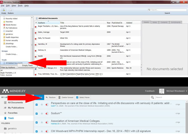Star the Perspectives on care document
Image resolution: width=188 pixels, height=134 pixels.
pos(42,105)
